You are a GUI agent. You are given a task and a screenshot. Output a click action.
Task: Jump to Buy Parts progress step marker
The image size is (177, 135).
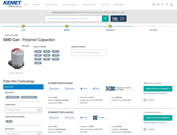154,26
